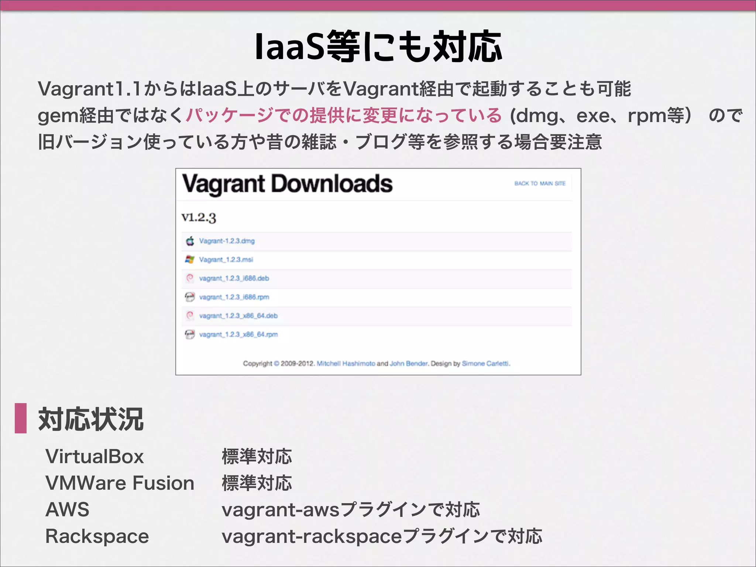
Task: Click the Windows icon beside Vagrant_1.2.3.msi
Action: tap(189, 260)
